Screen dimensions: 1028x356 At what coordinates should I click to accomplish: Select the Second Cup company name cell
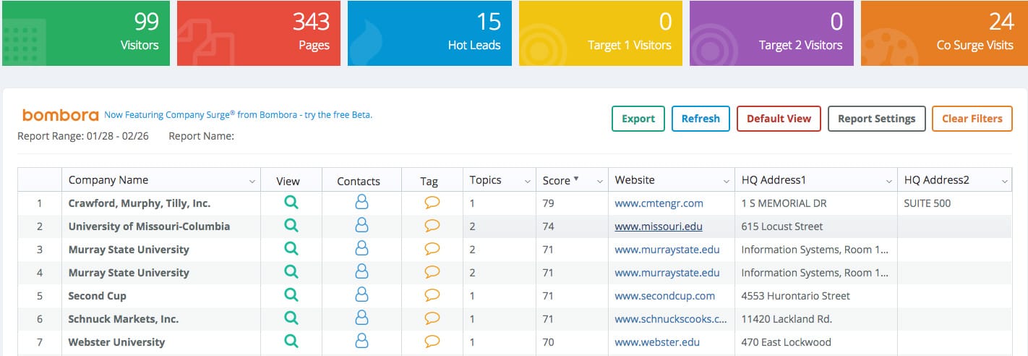point(160,296)
